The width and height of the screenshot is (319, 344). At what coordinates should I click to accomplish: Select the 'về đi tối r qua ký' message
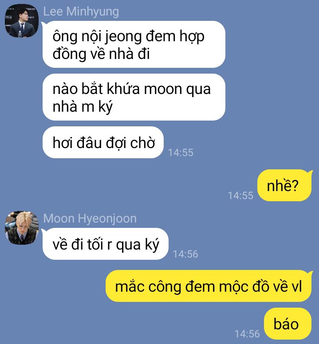(106, 244)
